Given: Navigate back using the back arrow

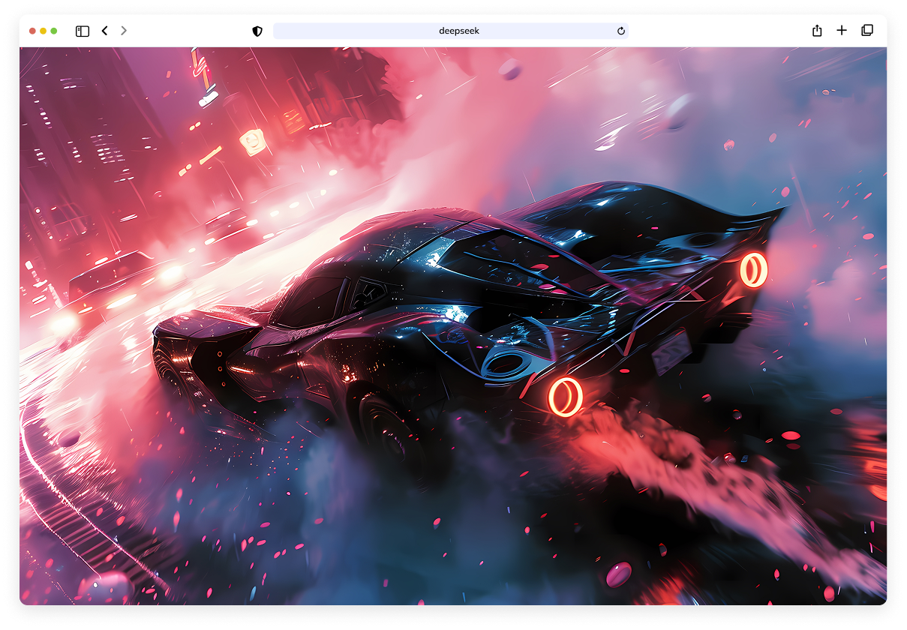Looking at the screenshot, I should pos(104,31).
